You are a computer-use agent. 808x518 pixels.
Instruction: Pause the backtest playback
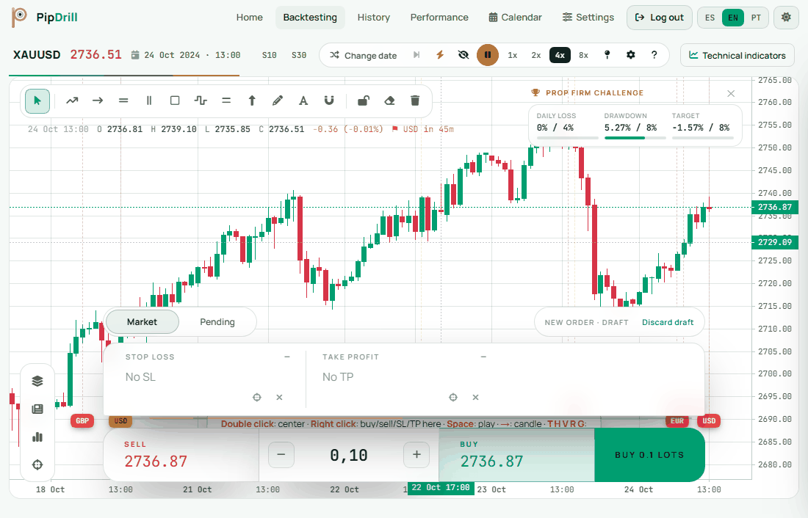tap(488, 55)
